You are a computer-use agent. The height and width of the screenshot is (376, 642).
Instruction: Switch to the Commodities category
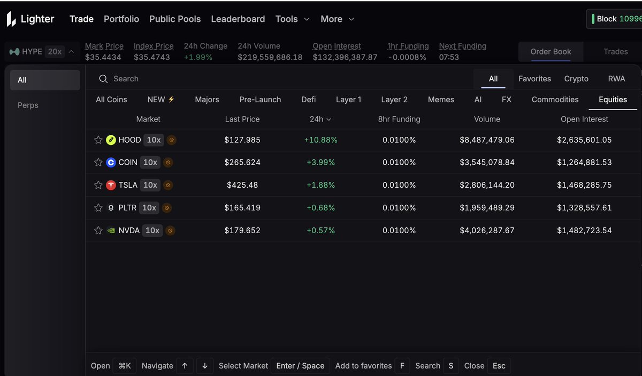point(555,99)
